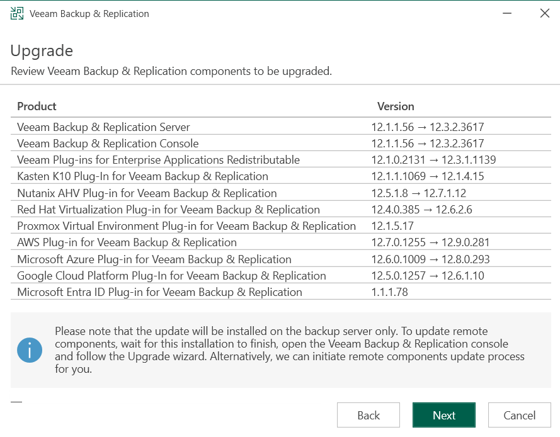Select the Veeam Backup & Replication Console row
Image resolution: width=560 pixels, height=437 pixels.
coord(281,143)
